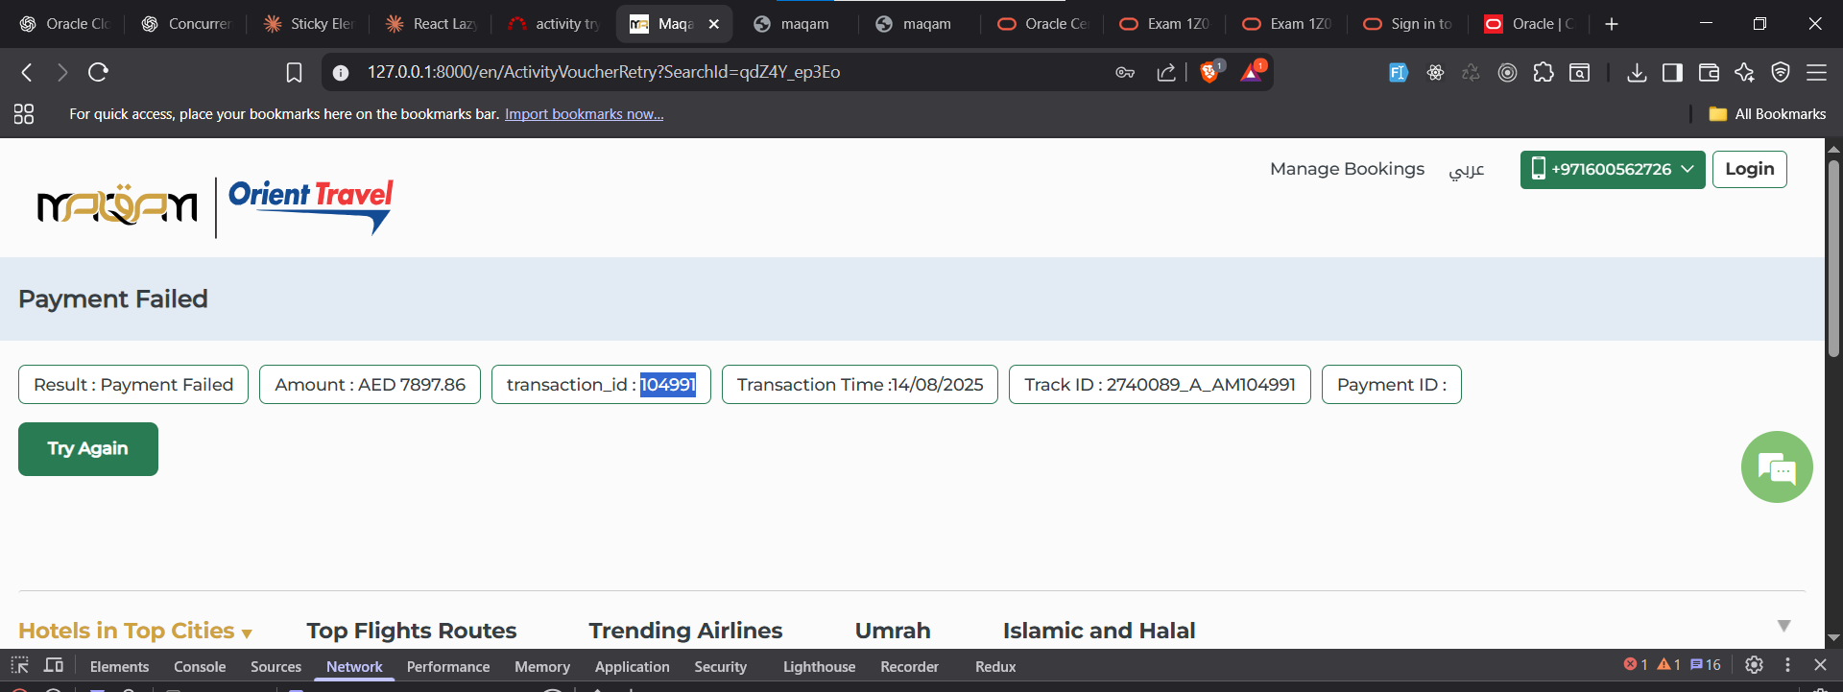1843x692 pixels.
Task: Toggle the browser sidebar panel
Action: [x=1672, y=72]
